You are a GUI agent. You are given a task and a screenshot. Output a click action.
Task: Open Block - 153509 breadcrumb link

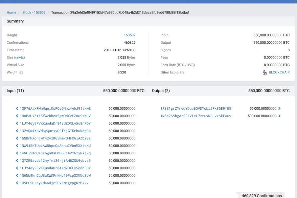click(x=34, y=13)
